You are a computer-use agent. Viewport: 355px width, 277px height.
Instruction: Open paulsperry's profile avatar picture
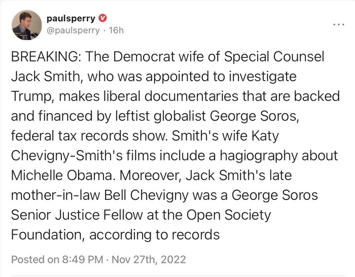click(26, 25)
